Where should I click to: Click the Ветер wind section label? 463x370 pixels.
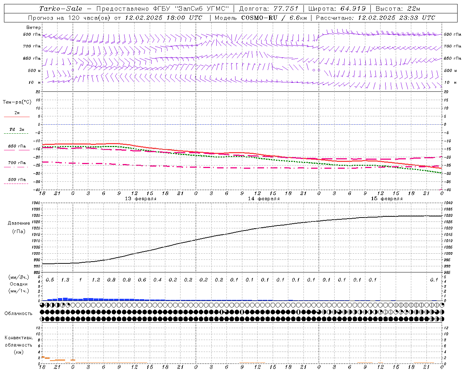(34, 27)
